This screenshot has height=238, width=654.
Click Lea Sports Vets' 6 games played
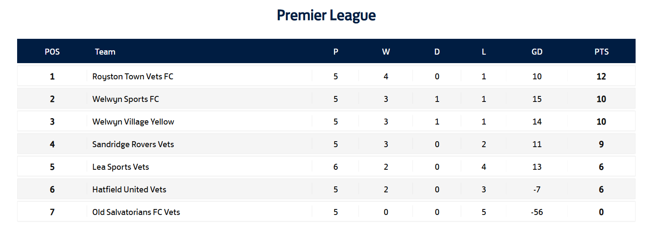pos(336,167)
